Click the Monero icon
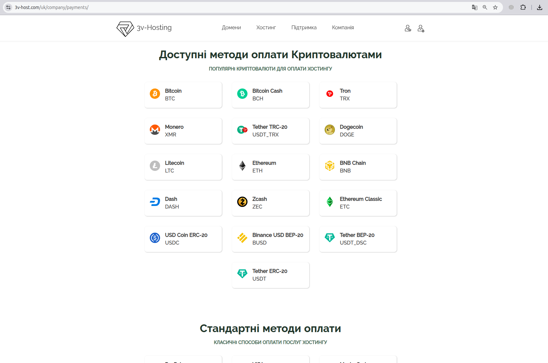Viewport: 548px width, 363px height. click(x=155, y=130)
